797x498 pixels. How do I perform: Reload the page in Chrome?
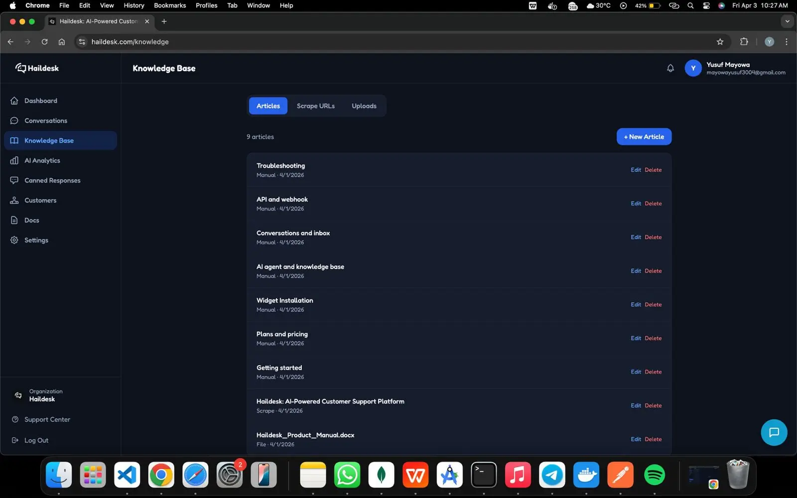(x=44, y=42)
